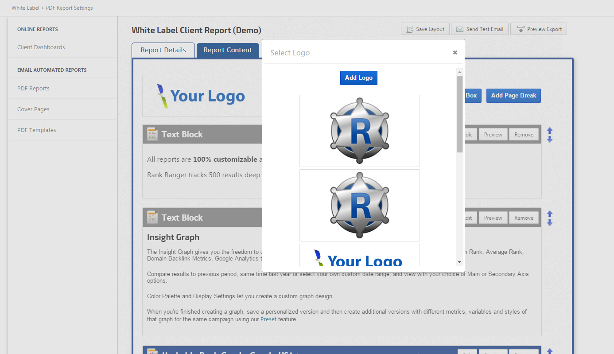Select the first silver R badge logo
This screenshot has height=354, width=614.
coord(359,131)
